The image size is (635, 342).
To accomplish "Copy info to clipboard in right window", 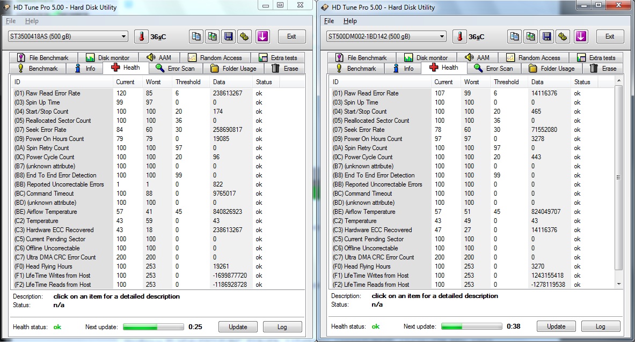I will (514, 36).
